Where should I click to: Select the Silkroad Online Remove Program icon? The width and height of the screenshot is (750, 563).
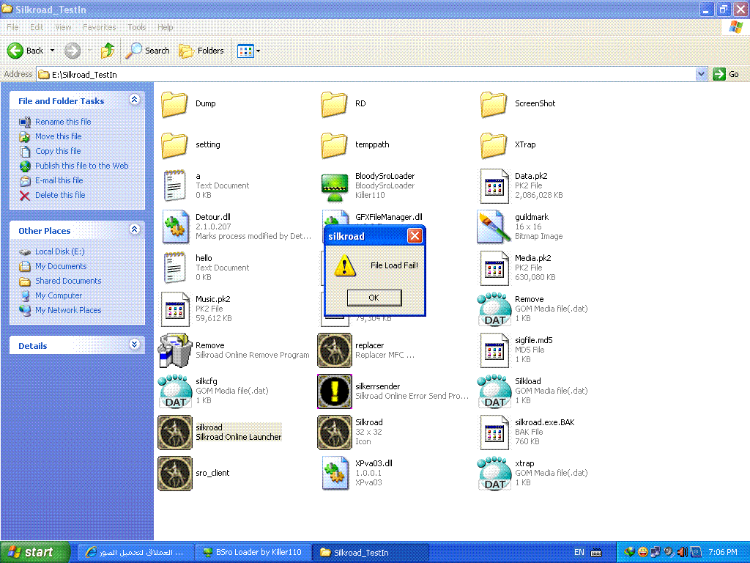[175, 350]
